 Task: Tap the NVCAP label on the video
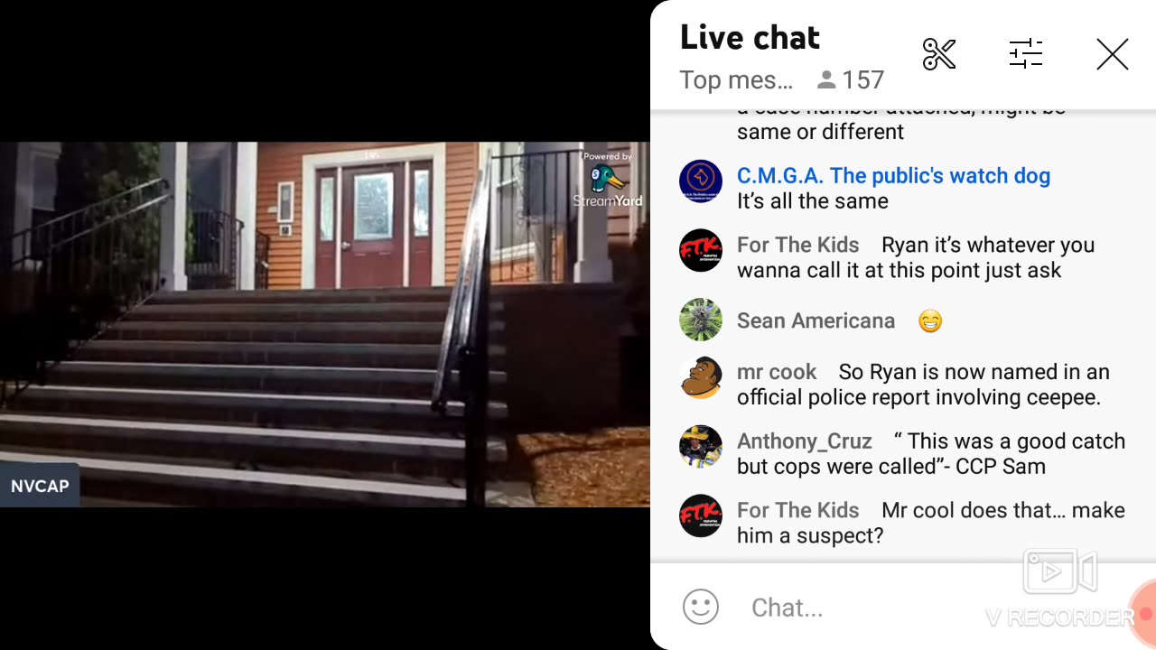[40, 486]
